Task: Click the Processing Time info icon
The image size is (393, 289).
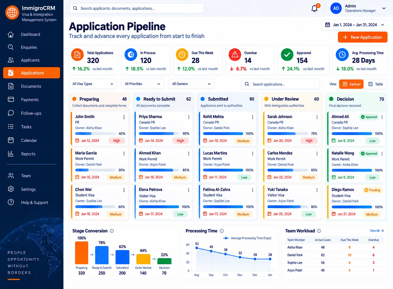Action: tap(222, 231)
